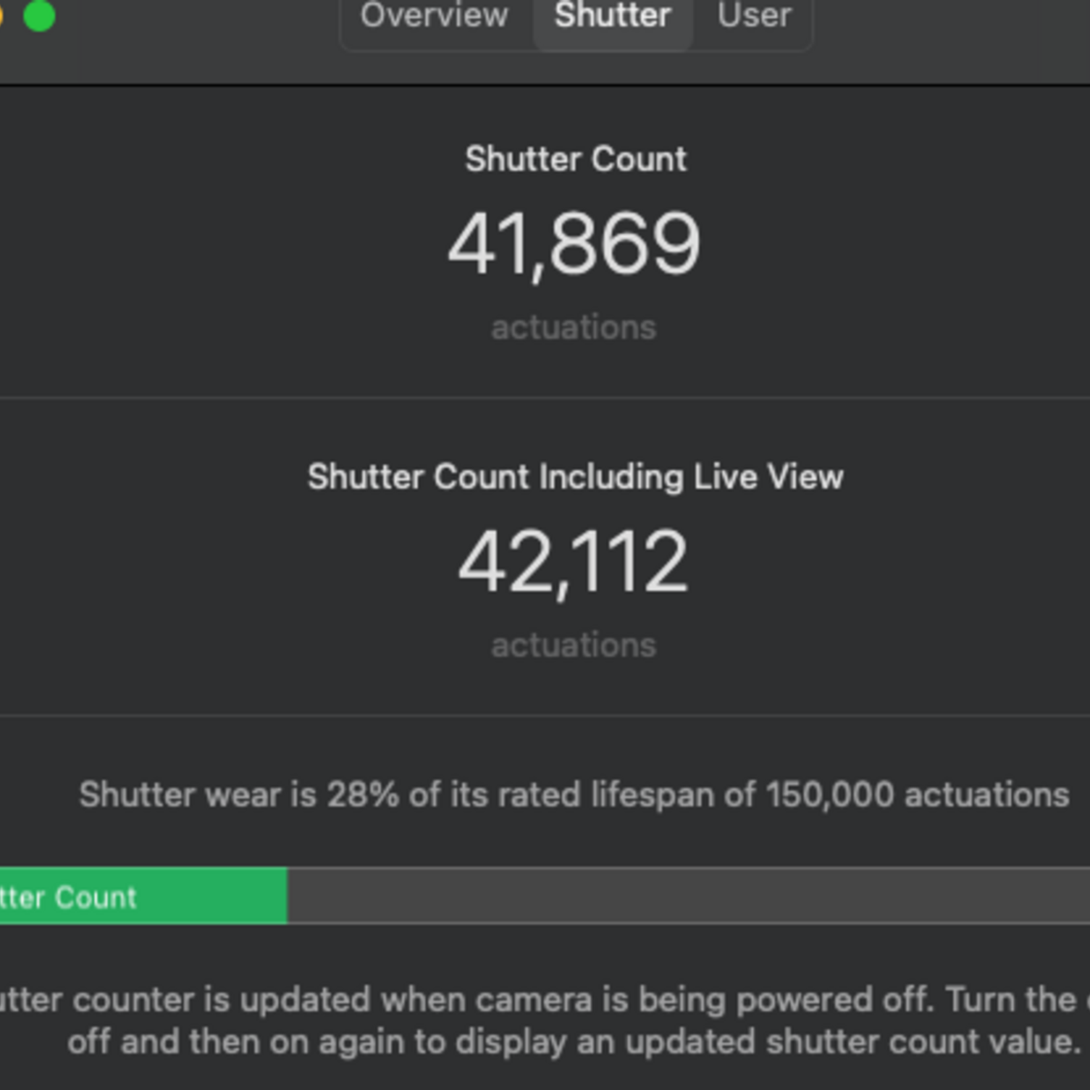Click the Shutter Count heading
This screenshot has height=1090, width=1090.
coord(575,159)
